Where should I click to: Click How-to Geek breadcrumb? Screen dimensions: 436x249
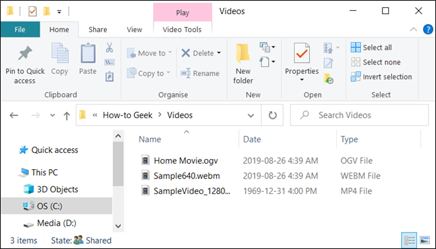tap(127, 115)
